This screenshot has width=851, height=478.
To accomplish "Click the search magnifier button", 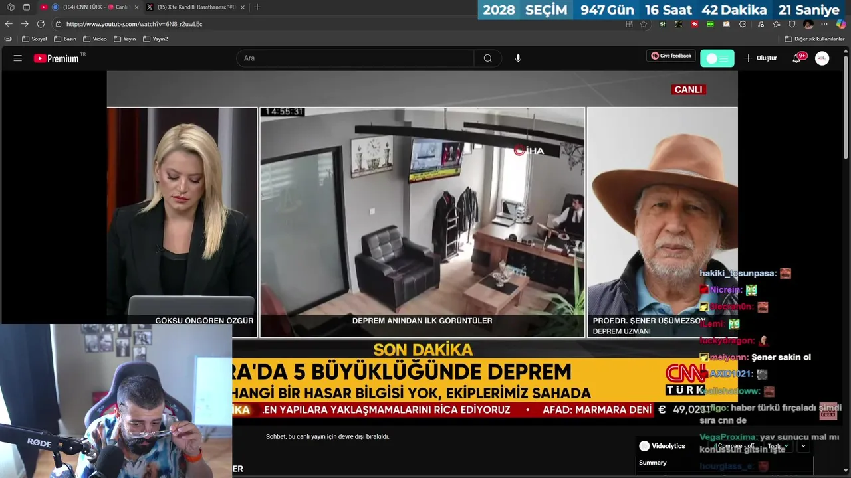I will [x=488, y=58].
